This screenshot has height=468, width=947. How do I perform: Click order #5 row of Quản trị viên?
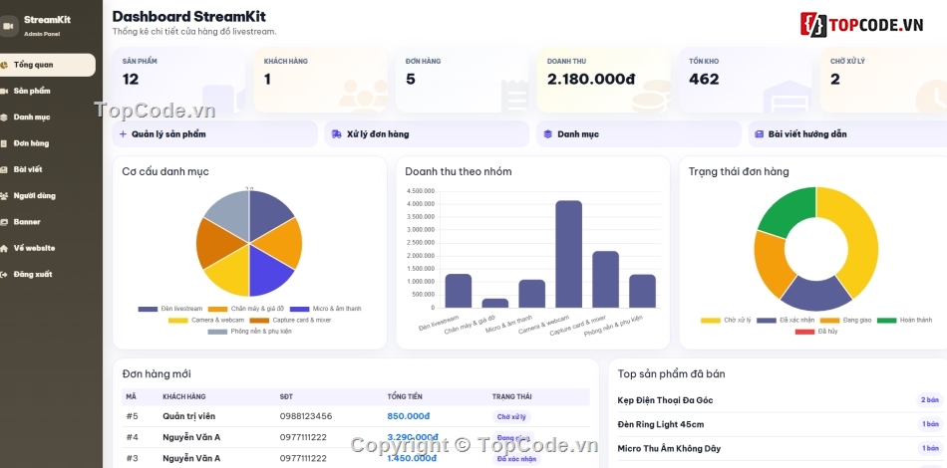(x=356, y=416)
